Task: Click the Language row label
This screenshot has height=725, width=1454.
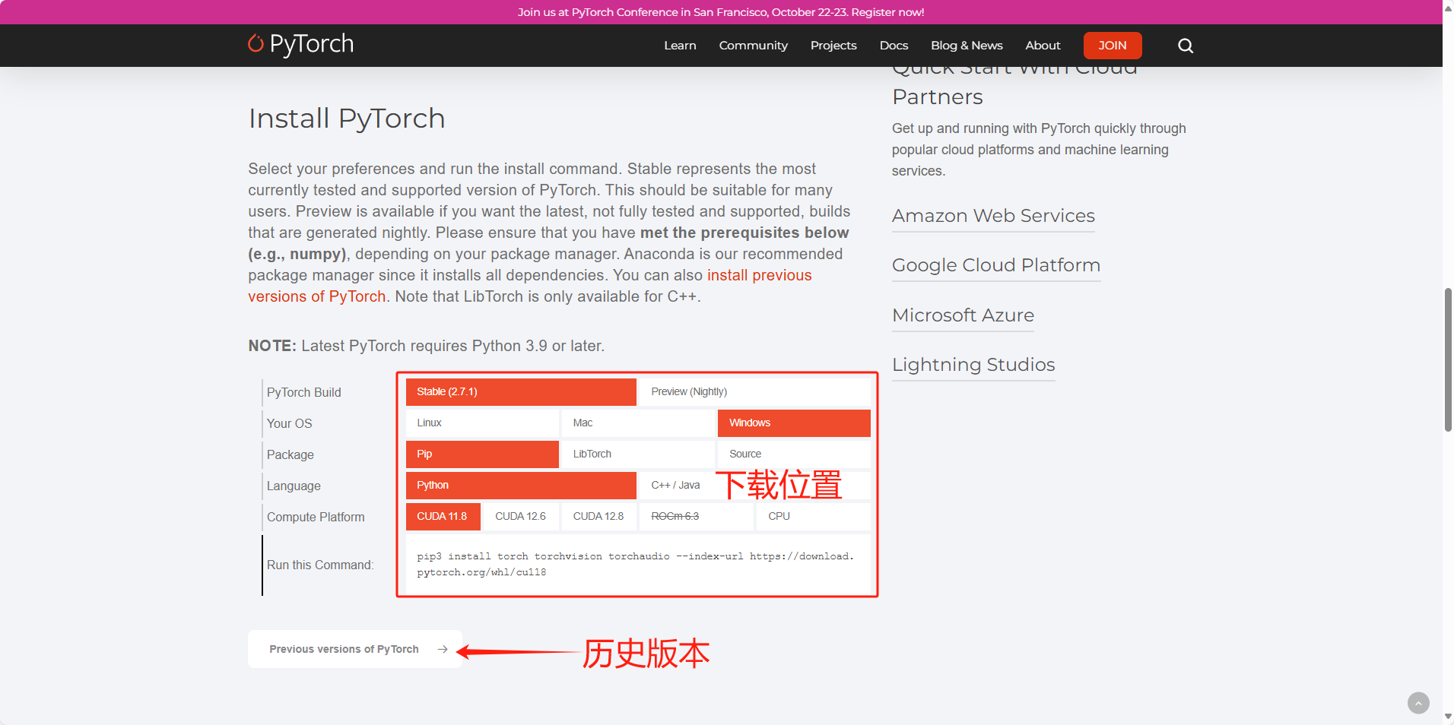Action: pos(294,486)
